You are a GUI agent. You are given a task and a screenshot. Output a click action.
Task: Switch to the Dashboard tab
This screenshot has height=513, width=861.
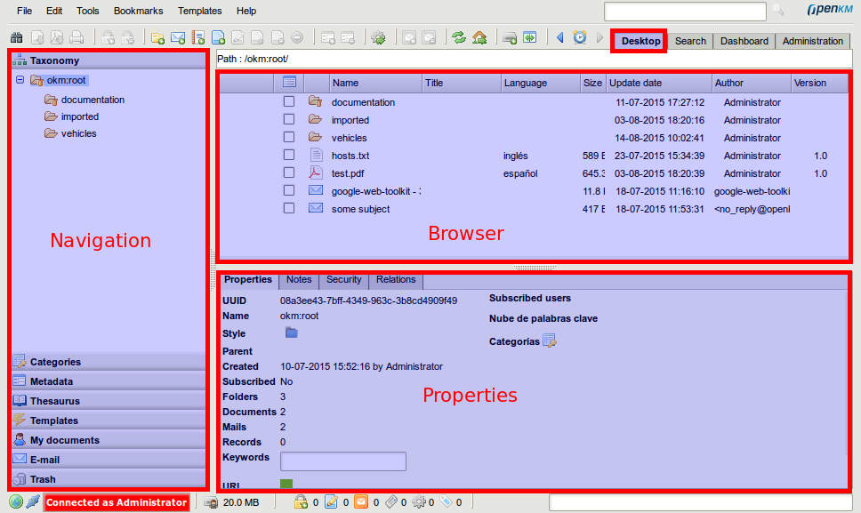[x=744, y=41]
